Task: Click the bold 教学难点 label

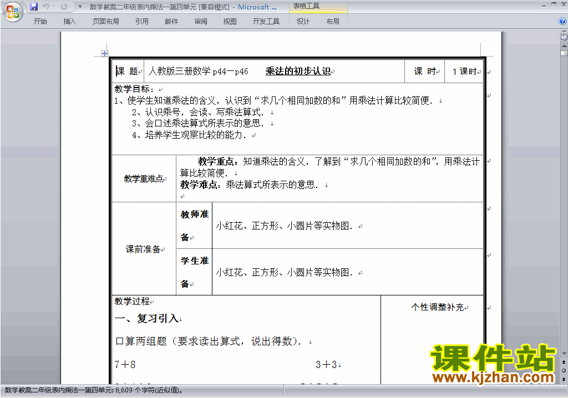Action: pyautogui.click(x=200, y=185)
